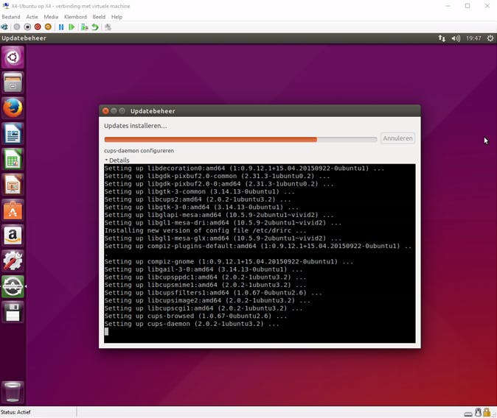Open the floppy disk launcher icon
497x418 pixels.
(x=13, y=312)
